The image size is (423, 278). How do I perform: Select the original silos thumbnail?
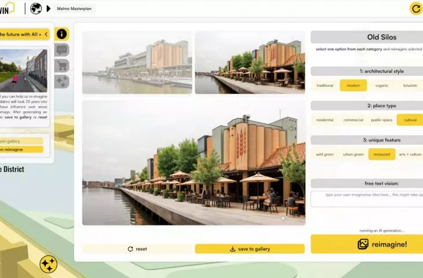click(137, 63)
